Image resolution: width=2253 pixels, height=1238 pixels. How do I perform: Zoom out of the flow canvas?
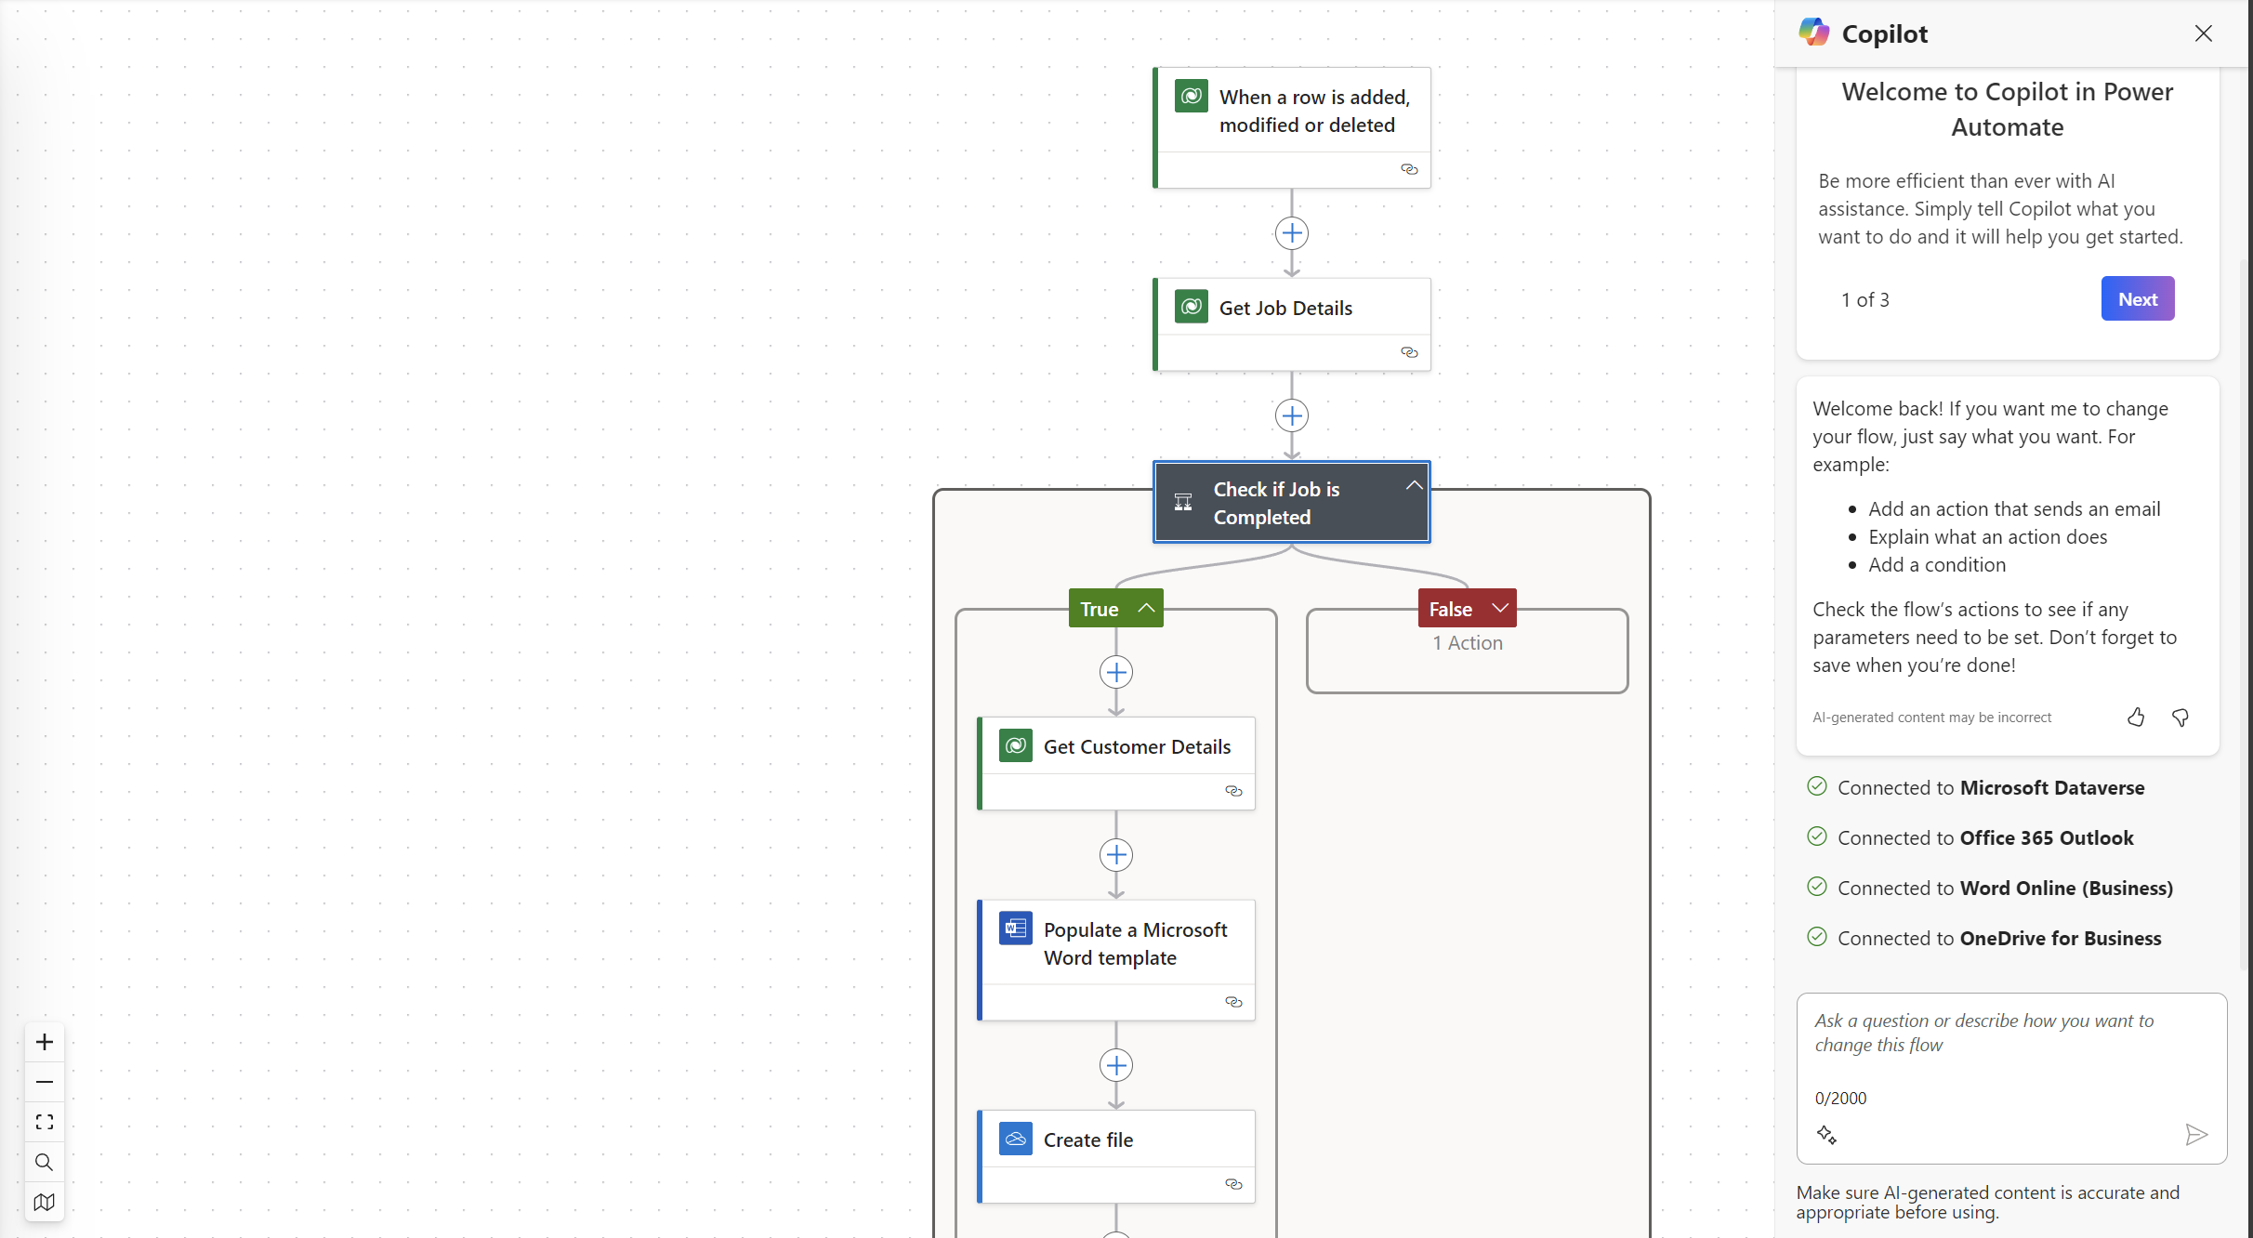pyautogui.click(x=44, y=1082)
